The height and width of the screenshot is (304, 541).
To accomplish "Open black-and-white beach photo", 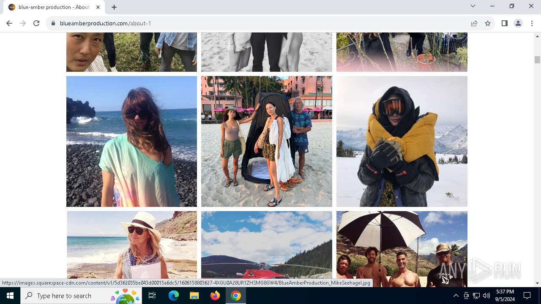I will 267,52.
